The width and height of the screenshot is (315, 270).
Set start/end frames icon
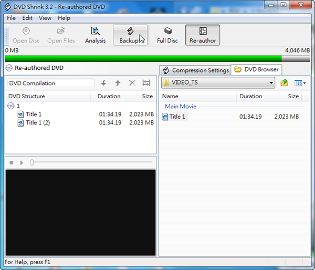146,83
